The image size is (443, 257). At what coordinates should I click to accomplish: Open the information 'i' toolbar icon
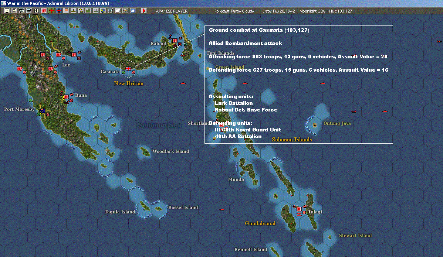[x=37, y=11]
